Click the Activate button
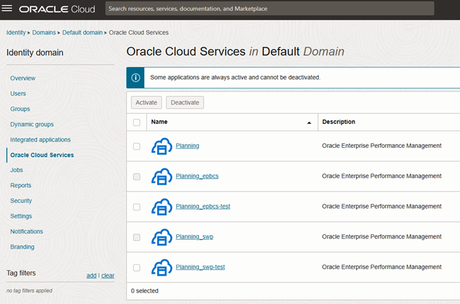Screen dimensions: 460x304 [146, 102]
